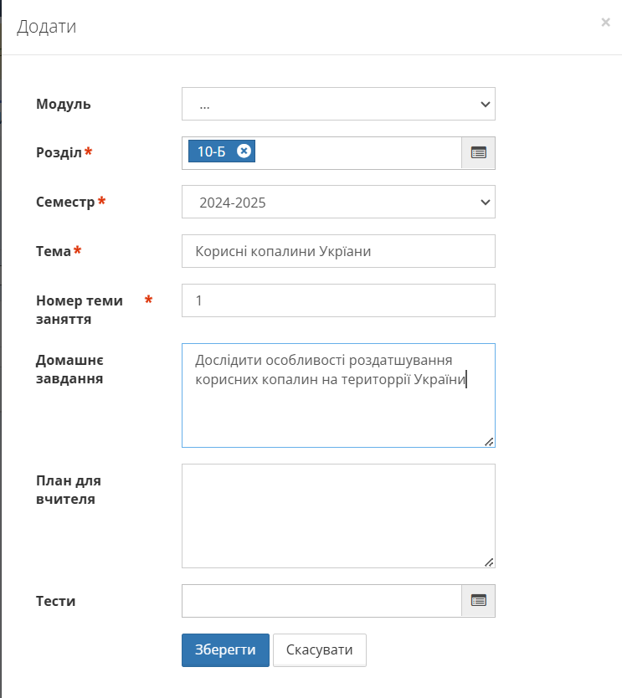Focus the Тести input field
The image size is (622, 698).
point(321,600)
